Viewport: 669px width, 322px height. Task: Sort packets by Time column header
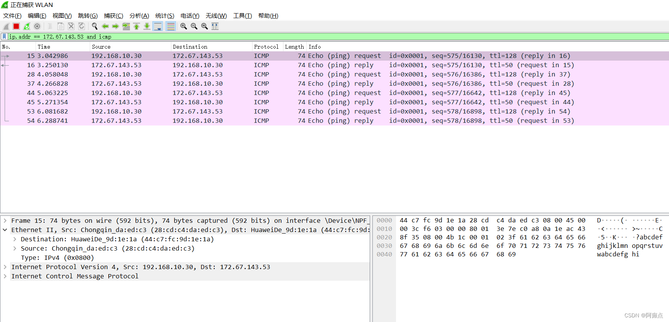click(63, 47)
